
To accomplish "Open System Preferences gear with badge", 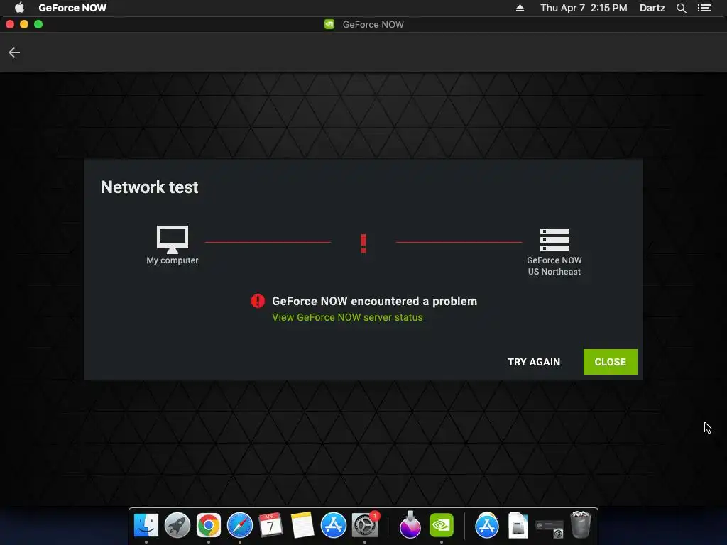I will coord(365,526).
